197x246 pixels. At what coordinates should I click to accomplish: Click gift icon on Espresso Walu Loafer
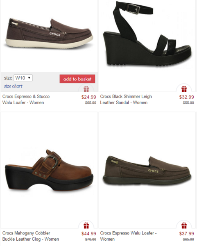[184, 225]
